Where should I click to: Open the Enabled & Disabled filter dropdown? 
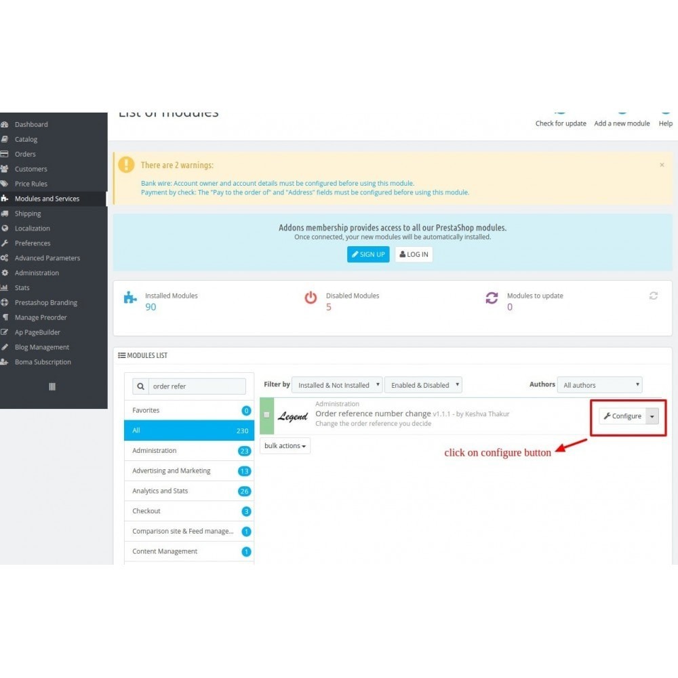pyautogui.click(x=423, y=385)
